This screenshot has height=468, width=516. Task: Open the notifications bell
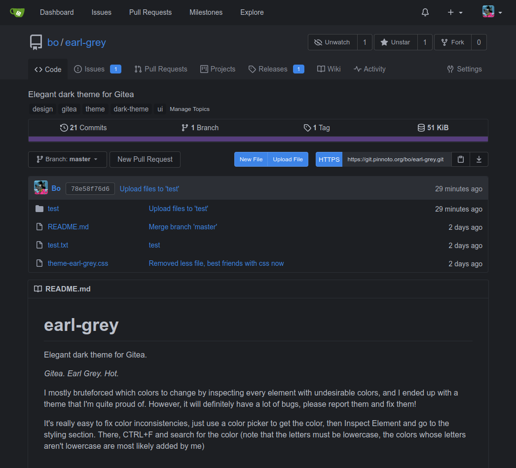(x=425, y=12)
